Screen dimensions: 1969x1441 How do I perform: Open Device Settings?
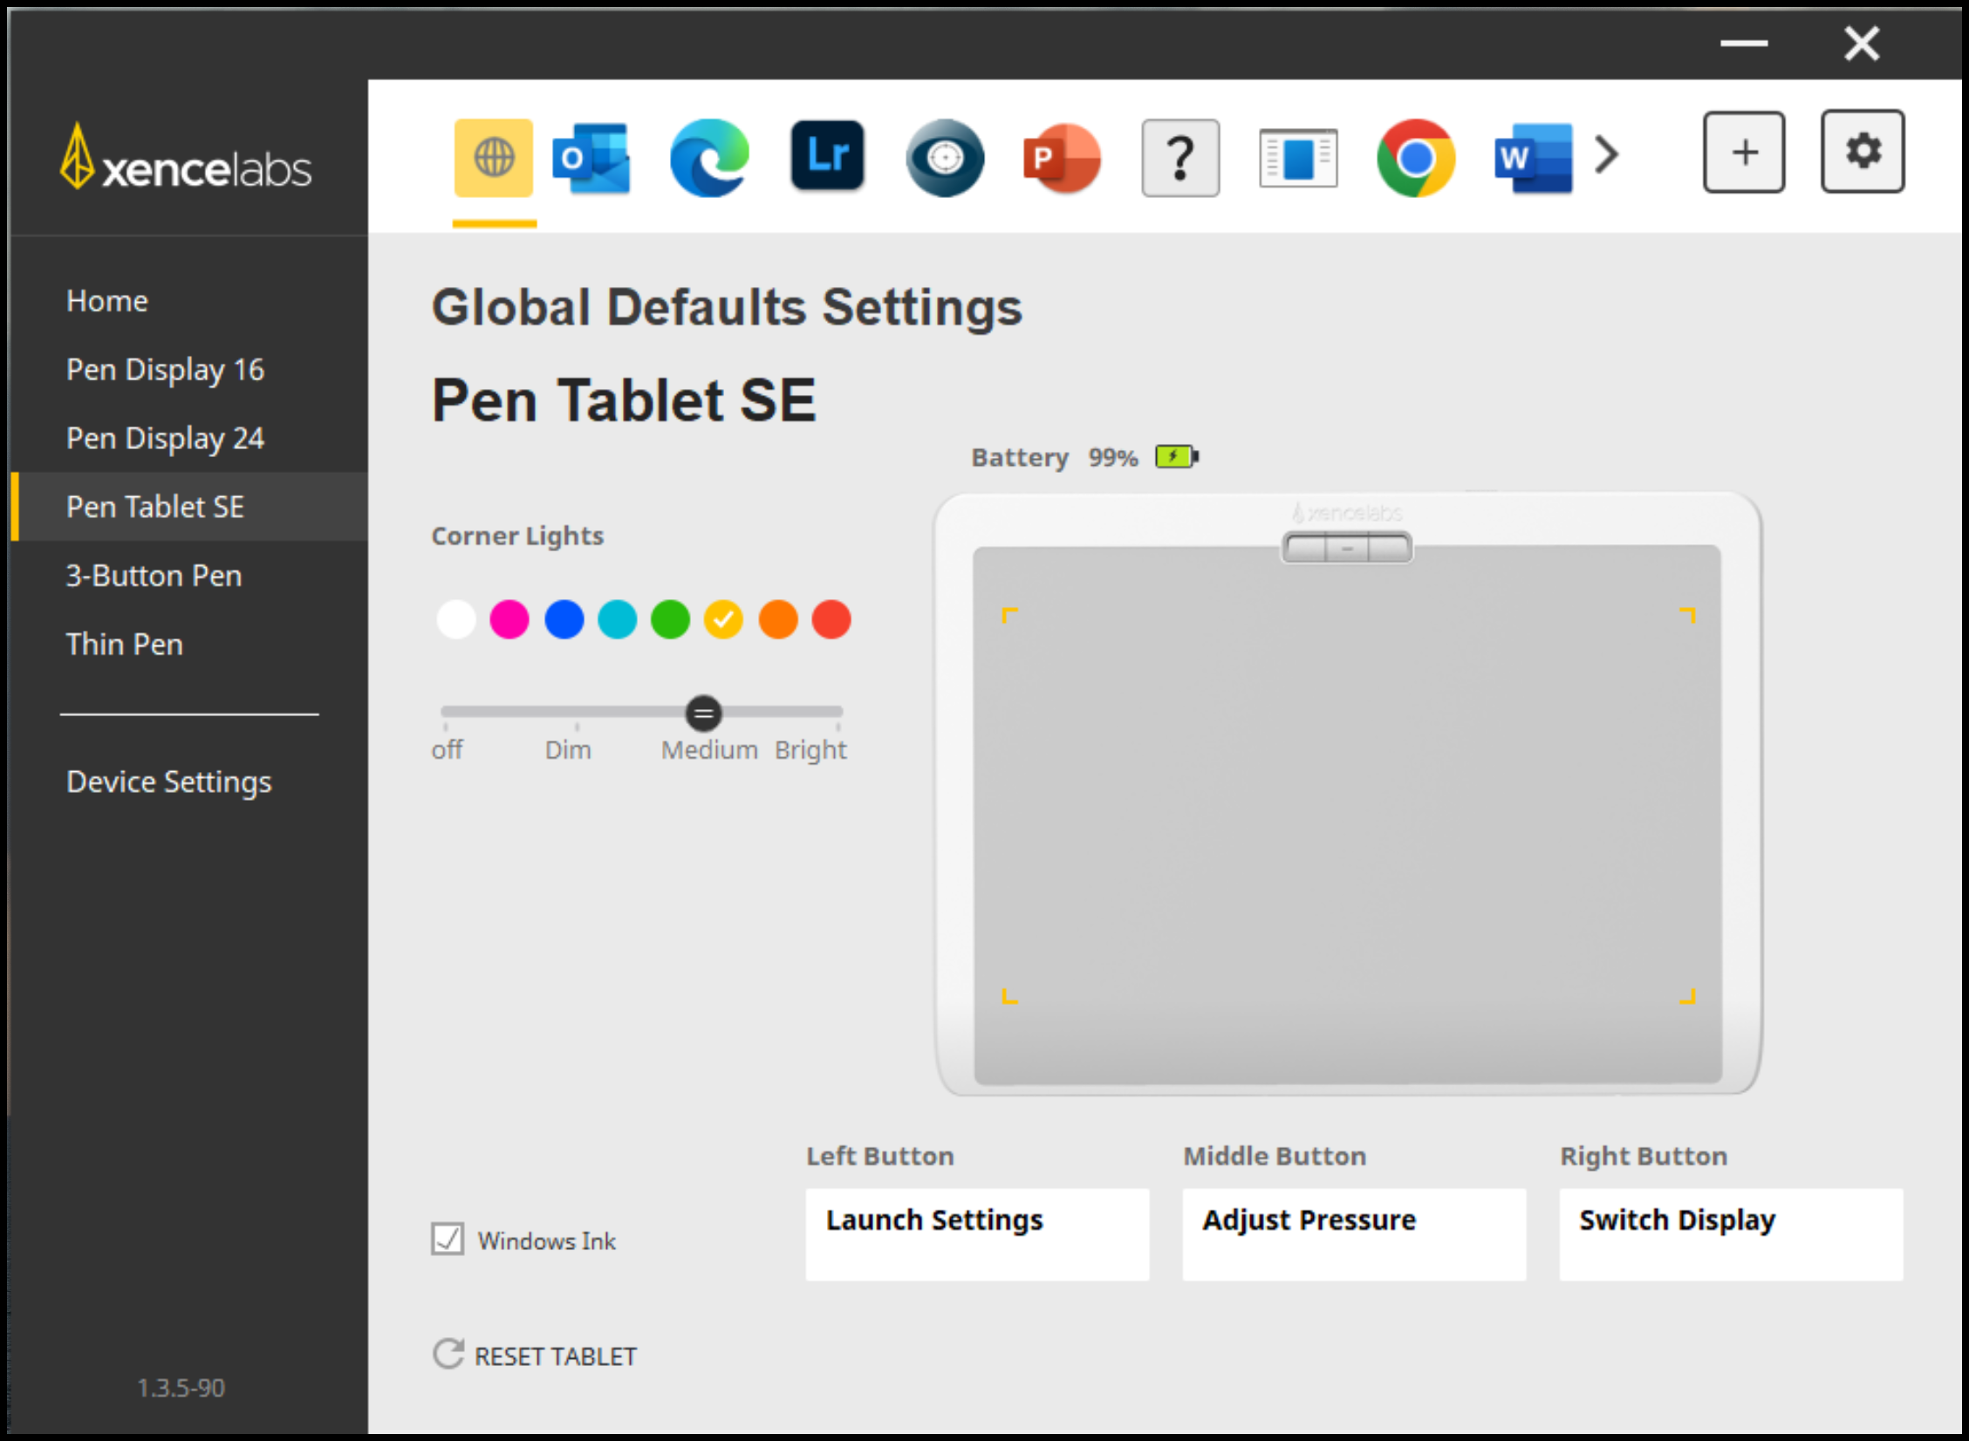click(168, 782)
